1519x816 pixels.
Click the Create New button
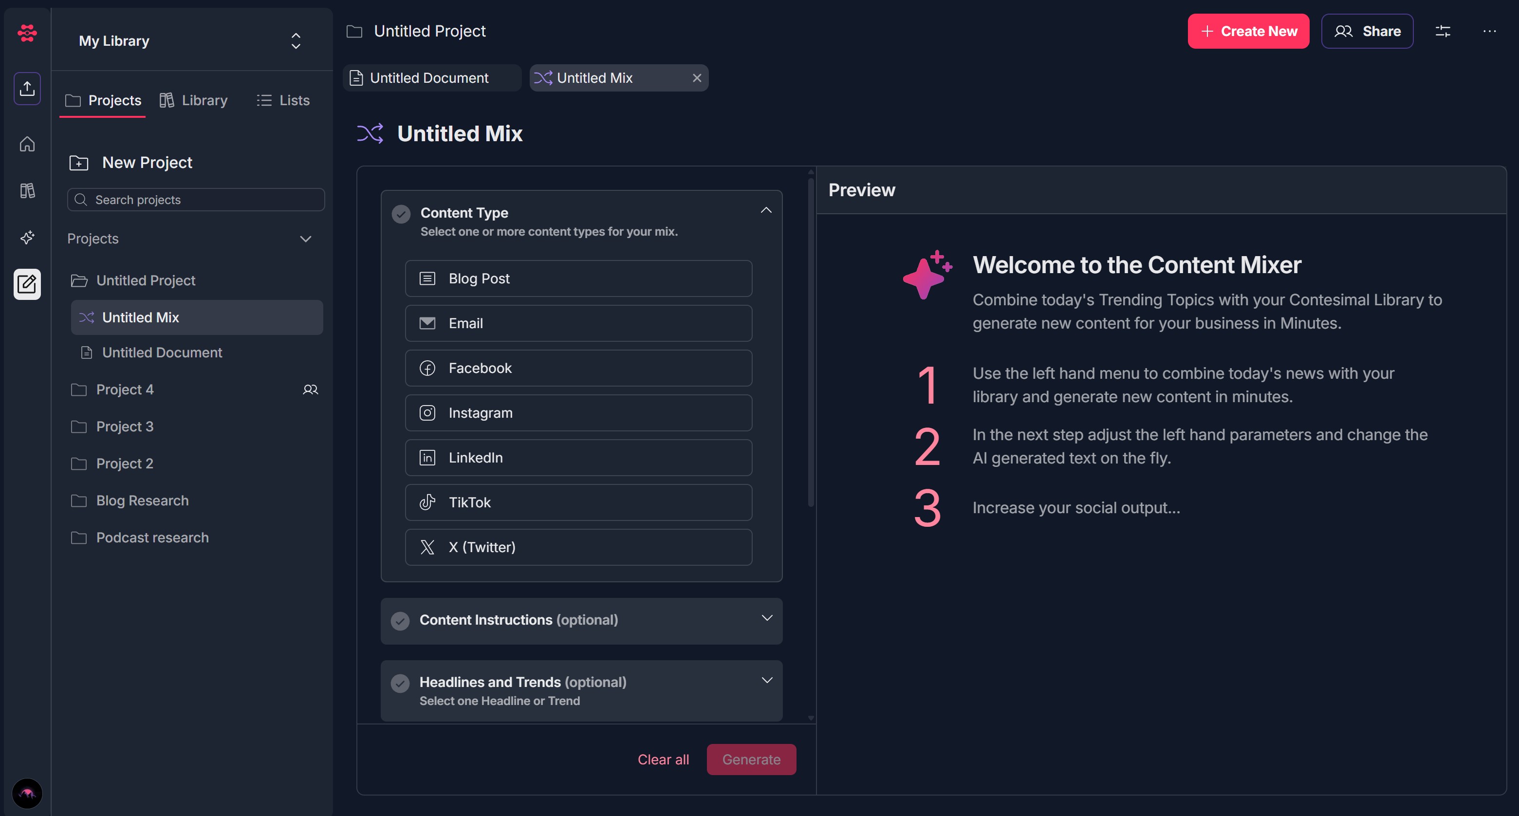tap(1248, 31)
